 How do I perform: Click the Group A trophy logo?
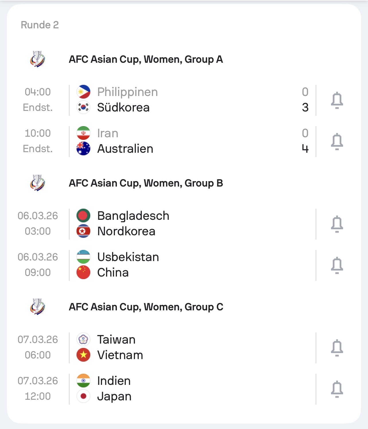[x=38, y=59]
